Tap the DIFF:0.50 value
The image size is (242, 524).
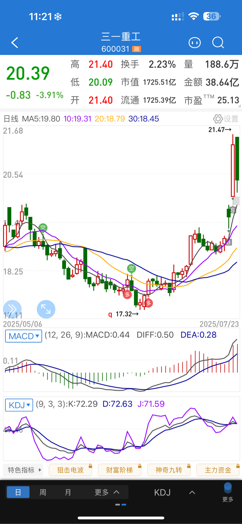[155, 335]
